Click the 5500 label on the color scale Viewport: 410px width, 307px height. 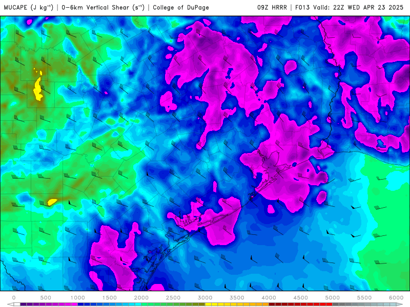(x=364, y=298)
